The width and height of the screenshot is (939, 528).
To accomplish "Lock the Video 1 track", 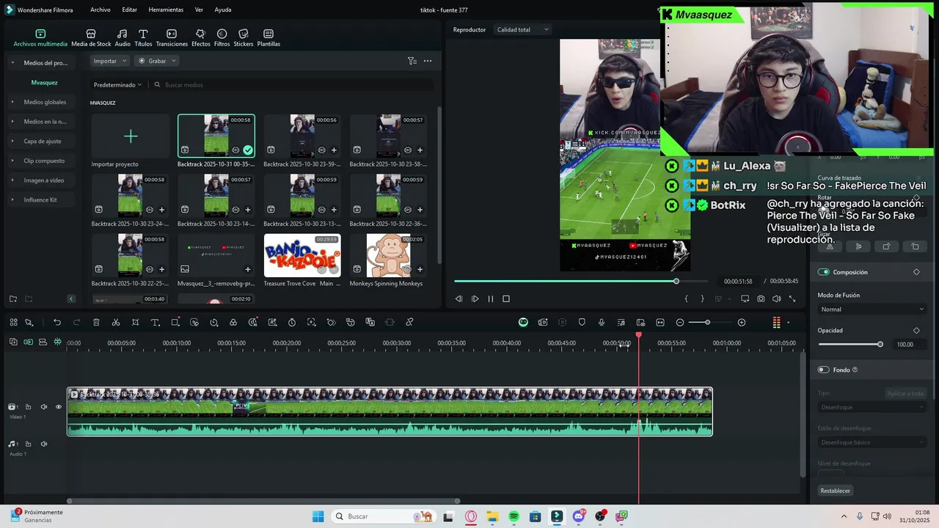I will tap(28, 407).
